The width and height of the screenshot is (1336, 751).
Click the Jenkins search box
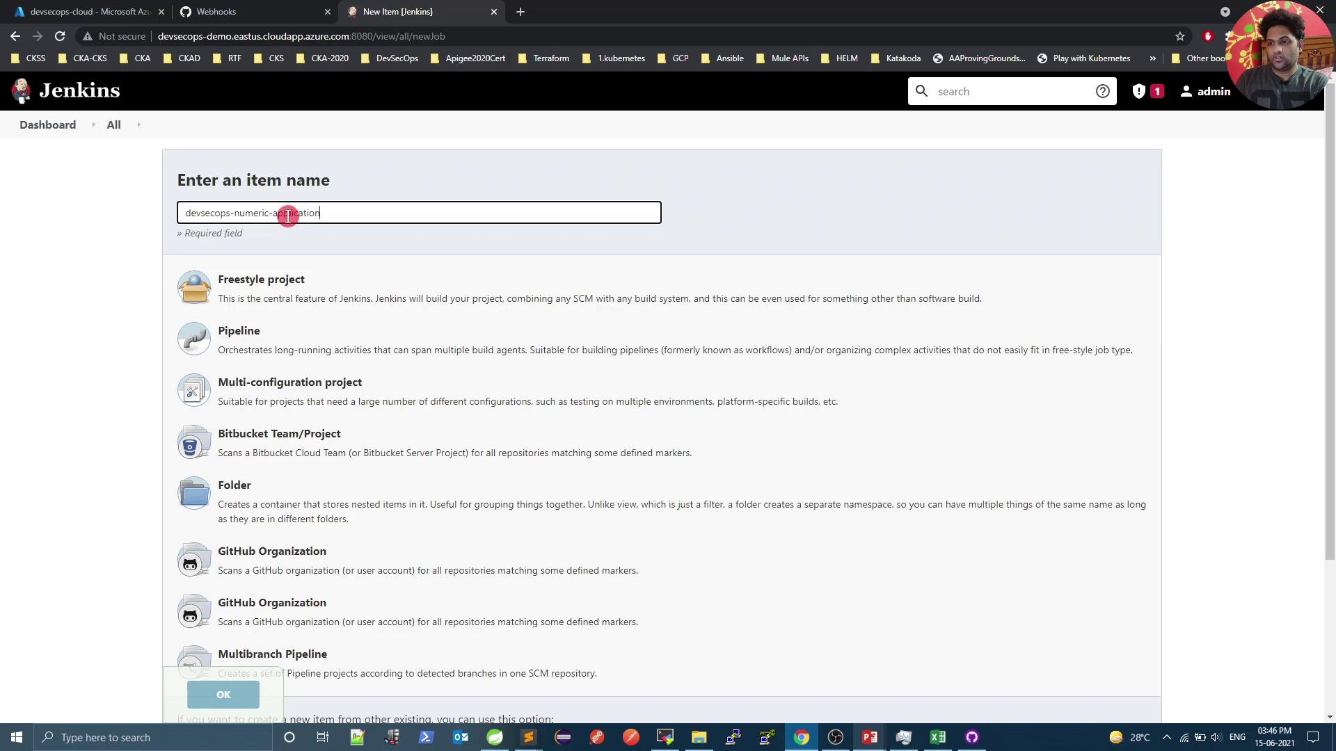(1009, 91)
